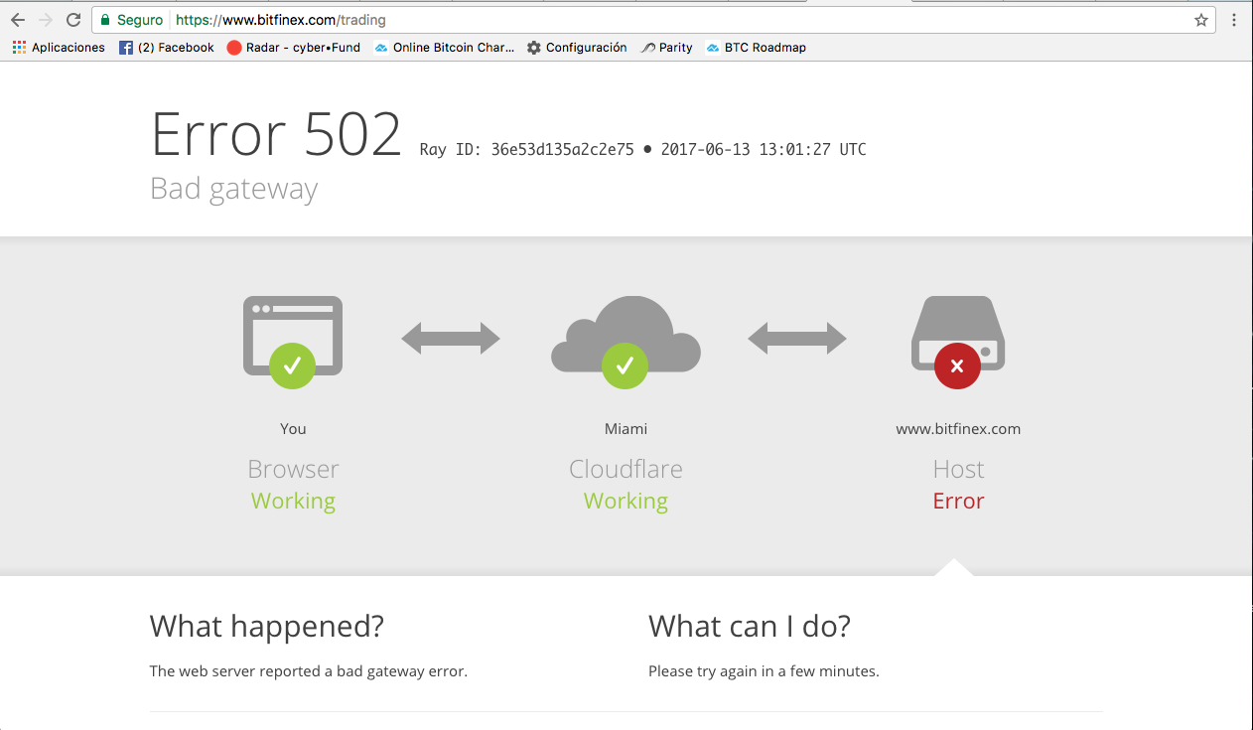Open the Facebook bookmark
This screenshot has height=730, width=1253.
[x=167, y=48]
